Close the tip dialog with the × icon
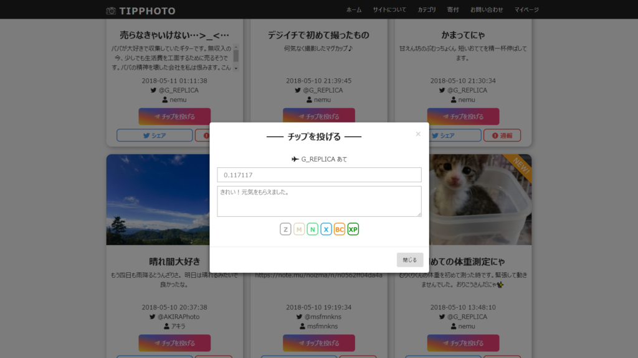638x358 pixels. pos(418,134)
